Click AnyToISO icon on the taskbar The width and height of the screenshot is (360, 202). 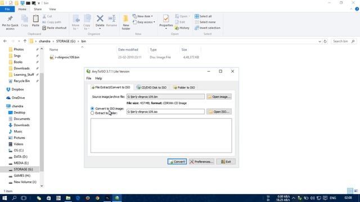coord(117,198)
